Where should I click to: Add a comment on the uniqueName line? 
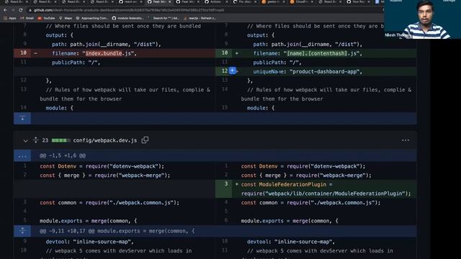point(232,71)
